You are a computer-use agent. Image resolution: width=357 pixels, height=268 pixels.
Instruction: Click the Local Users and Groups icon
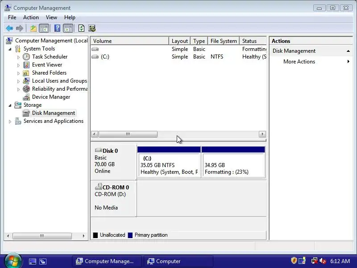[26, 81]
